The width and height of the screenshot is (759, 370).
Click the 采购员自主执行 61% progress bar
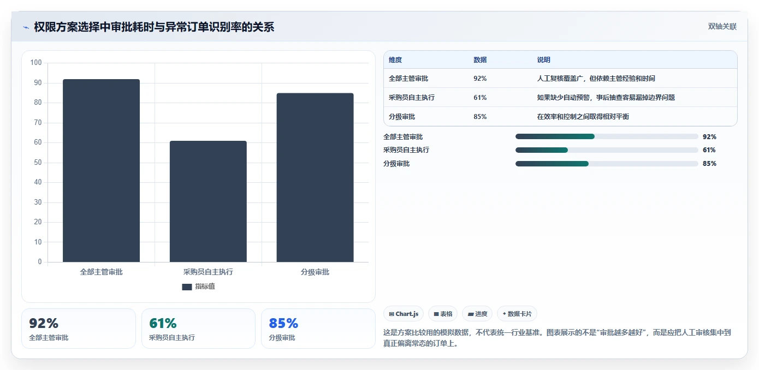click(x=607, y=150)
